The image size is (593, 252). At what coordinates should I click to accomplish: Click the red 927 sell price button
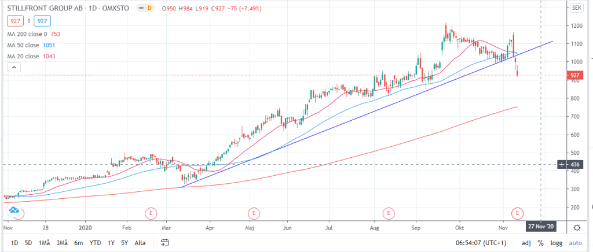point(14,21)
